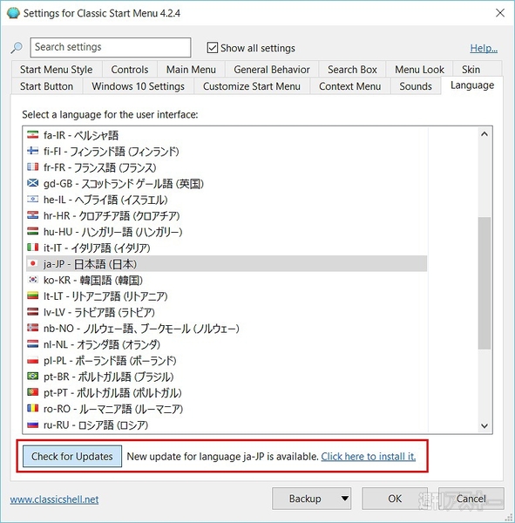The width and height of the screenshot is (515, 523).
Task: Click the South Korea flag icon for ko-KR
Action: click(x=33, y=280)
